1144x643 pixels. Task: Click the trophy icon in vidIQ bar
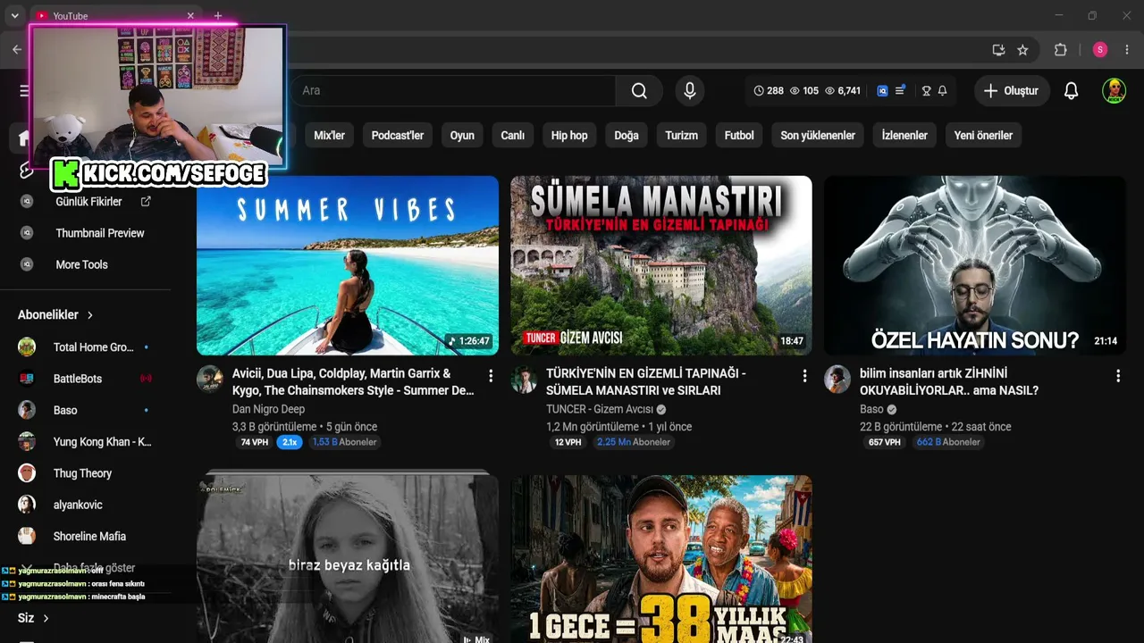pyautogui.click(x=927, y=90)
